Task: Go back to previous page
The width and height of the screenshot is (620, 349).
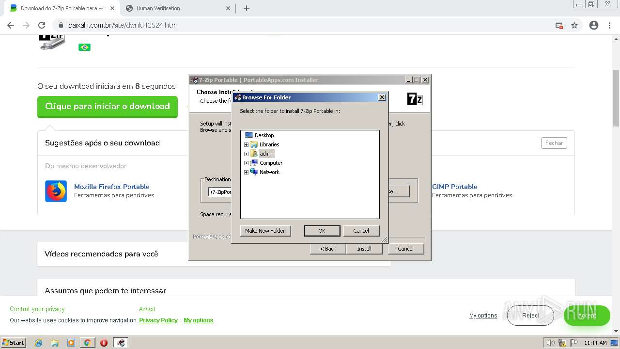Action: click(x=11, y=25)
